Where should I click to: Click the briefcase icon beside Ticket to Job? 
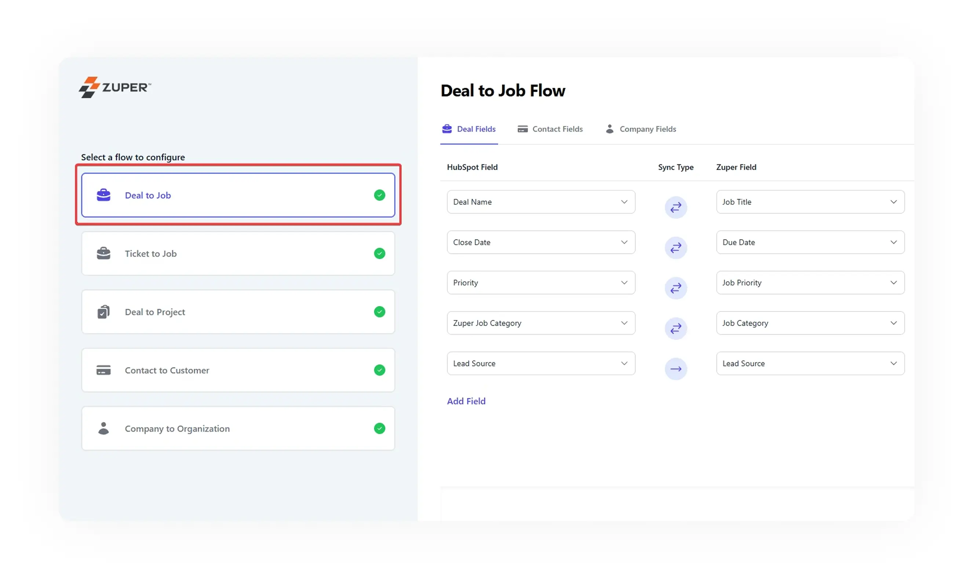pyautogui.click(x=103, y=253)
